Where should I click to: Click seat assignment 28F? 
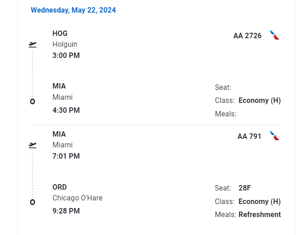coord(245,188)
